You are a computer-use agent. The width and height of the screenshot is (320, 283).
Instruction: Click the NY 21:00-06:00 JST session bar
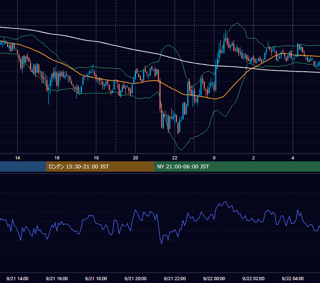(237, 166)
